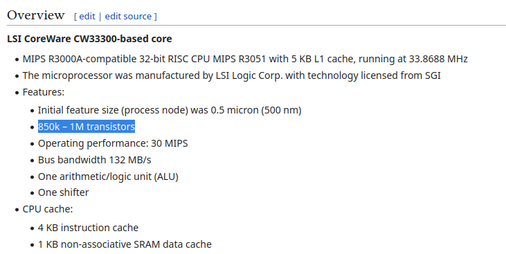
Task: Click the 'LSI CoreWare CW33300-based core' bold heading
Action: click(x=89, y=39)
